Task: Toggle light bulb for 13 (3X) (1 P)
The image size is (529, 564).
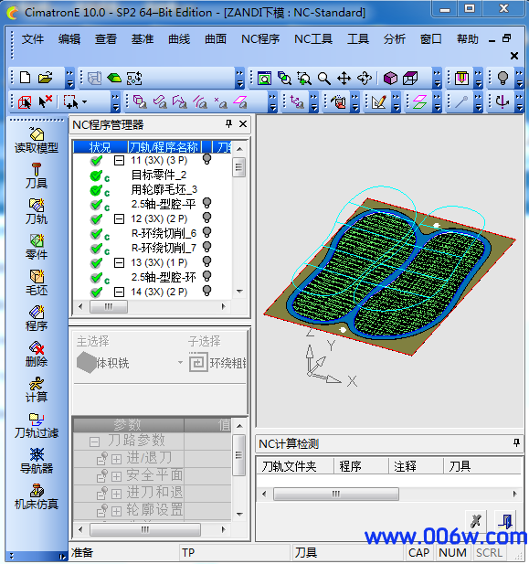Action: pos(206,261)
